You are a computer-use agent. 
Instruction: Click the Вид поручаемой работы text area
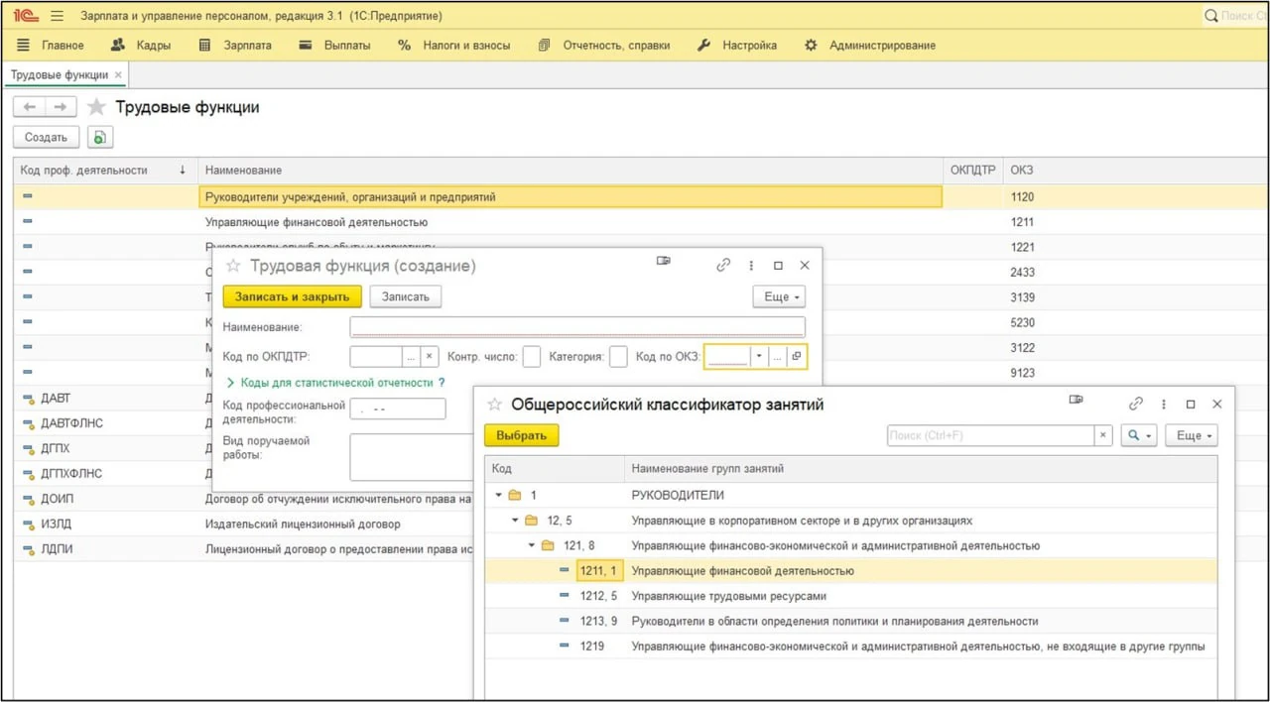click(x=412, y=457)
